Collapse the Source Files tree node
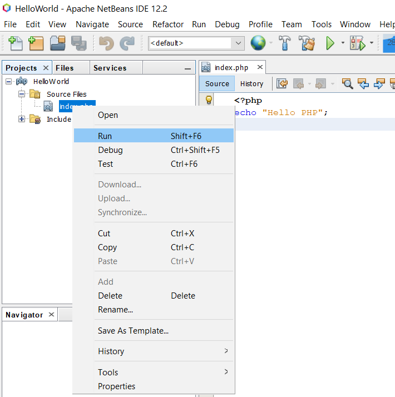Screen dimensions: 395x397 (22, 94)
